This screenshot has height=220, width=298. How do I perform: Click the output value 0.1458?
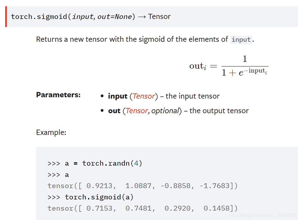217,209
